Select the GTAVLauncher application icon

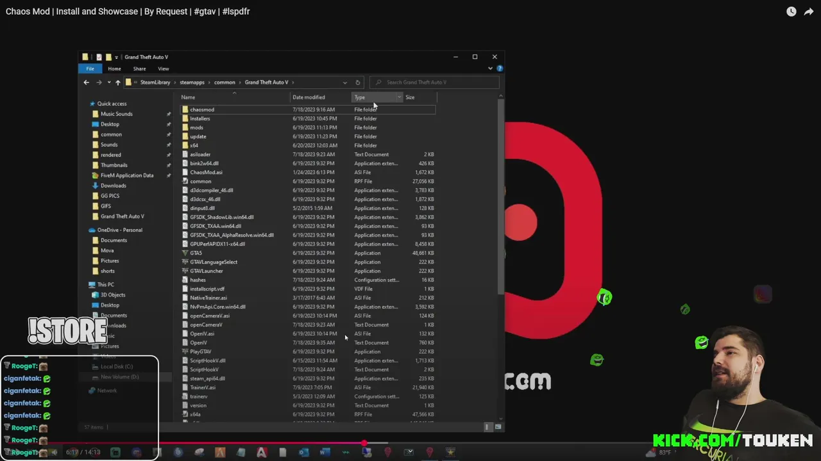tap(185, 271)
